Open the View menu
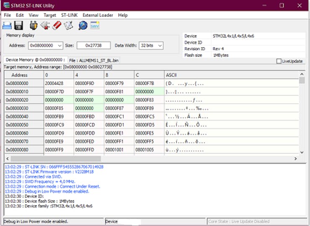This screenshot has width=310, height=226. tap(34, 15)
